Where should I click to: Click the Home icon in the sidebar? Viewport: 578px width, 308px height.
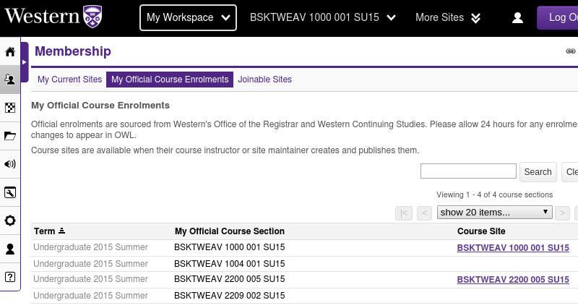[10, 52]
